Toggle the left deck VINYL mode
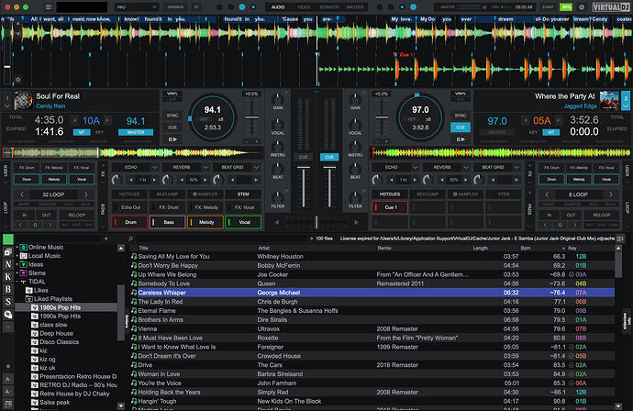This screenshot has height=411, width=633. tap(172, 94)
